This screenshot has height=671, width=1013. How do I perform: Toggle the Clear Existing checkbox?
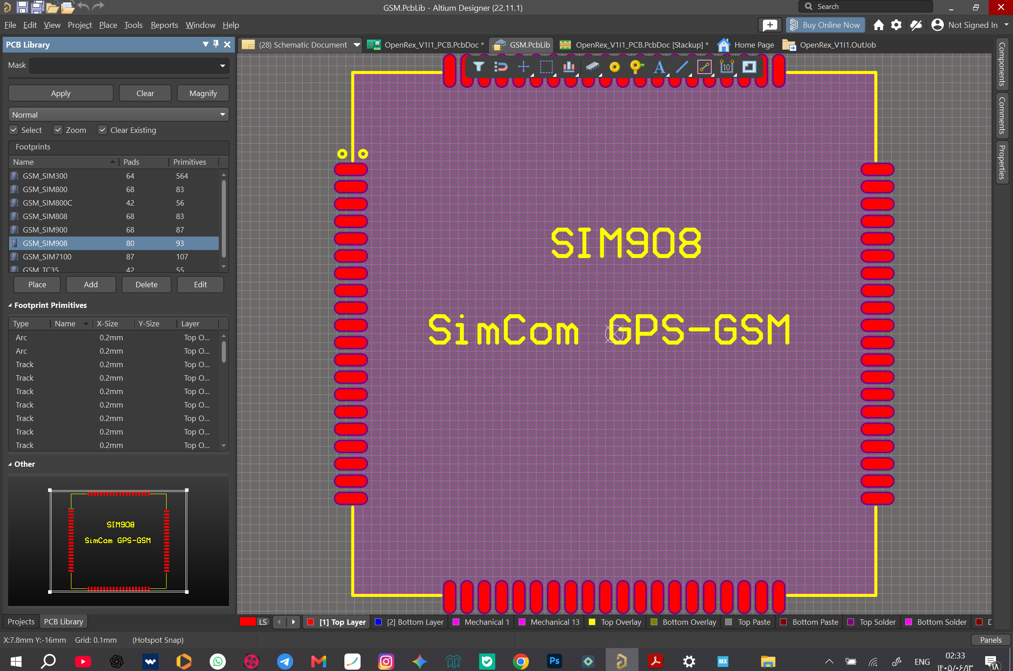click(x=102, y=130)
